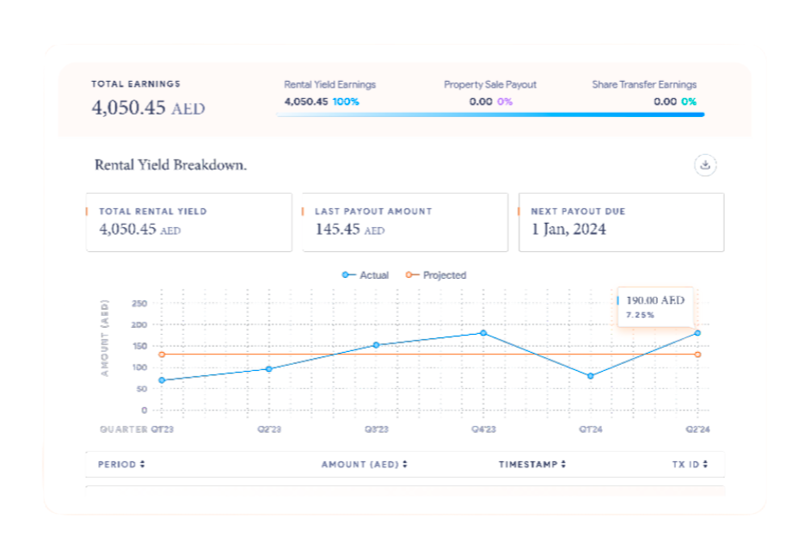
Task: Sort the table by Amount (AED) column
Action: tap(364, 465)
